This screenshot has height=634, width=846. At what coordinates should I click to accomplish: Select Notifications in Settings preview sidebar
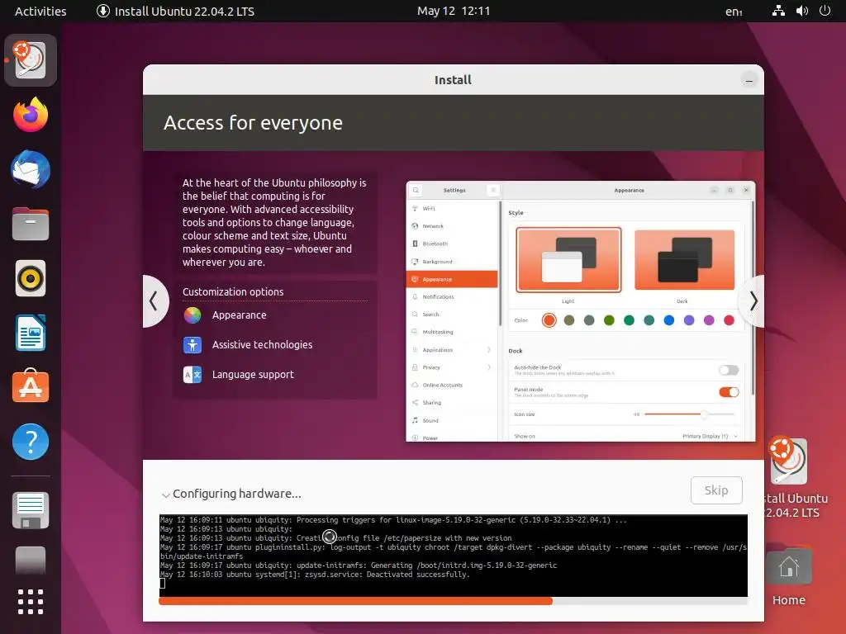(452, 296)
